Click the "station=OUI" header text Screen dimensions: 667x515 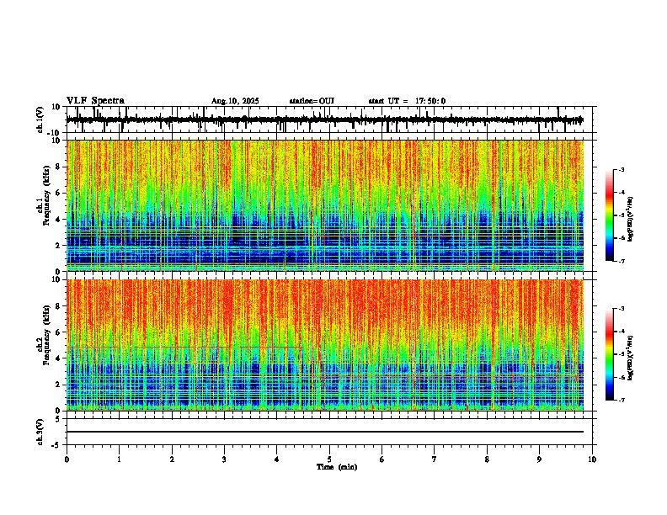point(312,101)
